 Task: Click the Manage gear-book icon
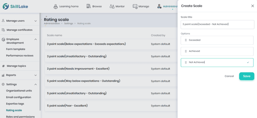[135, 6]
